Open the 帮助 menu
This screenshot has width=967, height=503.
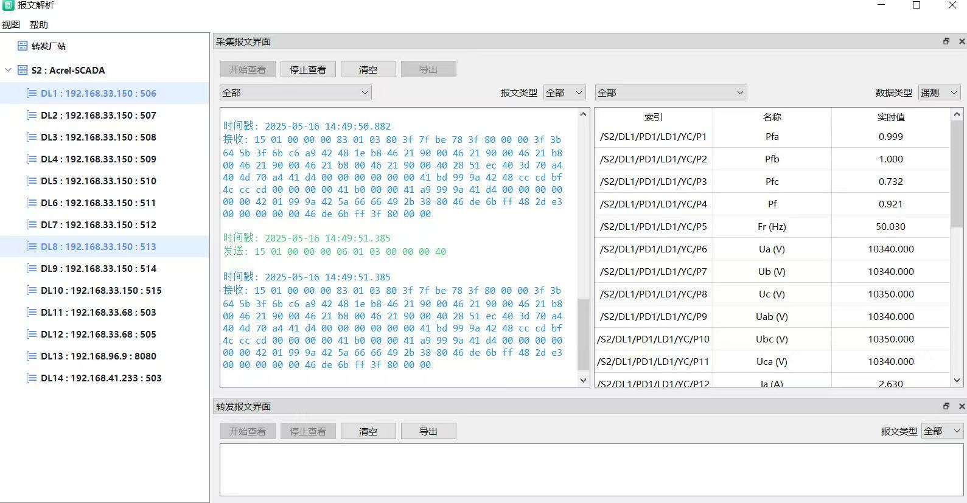tap(38, 25)
